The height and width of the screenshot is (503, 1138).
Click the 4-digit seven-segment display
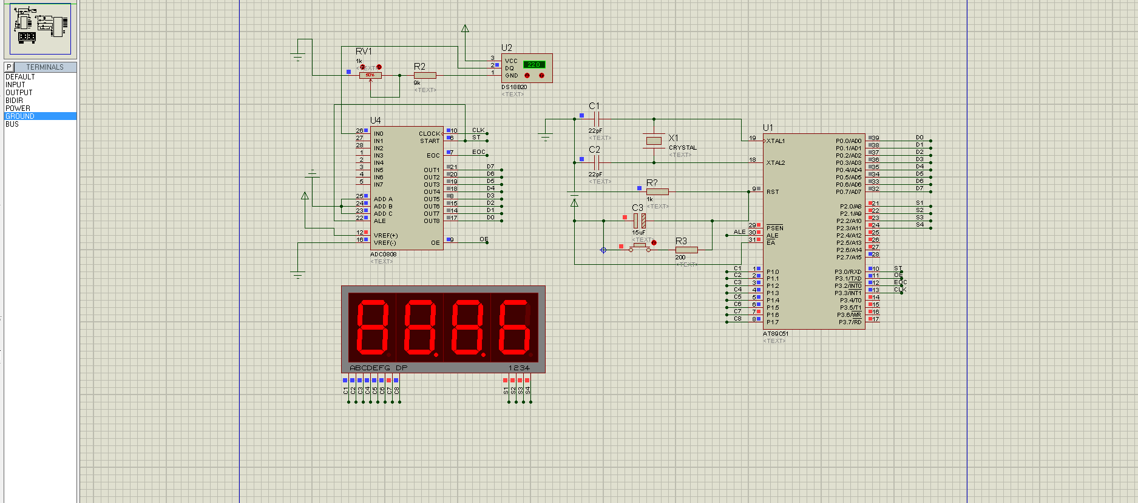(x=443, y=327)
